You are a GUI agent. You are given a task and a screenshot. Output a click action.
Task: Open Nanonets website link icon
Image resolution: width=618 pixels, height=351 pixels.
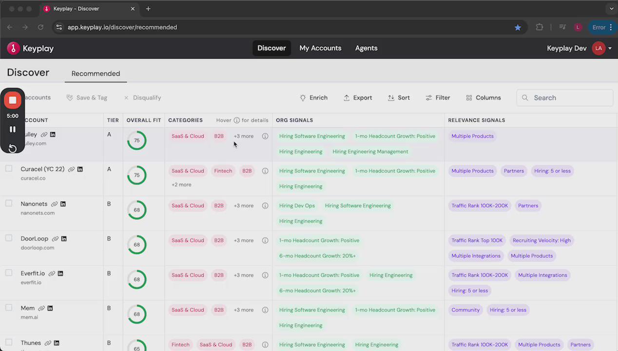[54, 204]
